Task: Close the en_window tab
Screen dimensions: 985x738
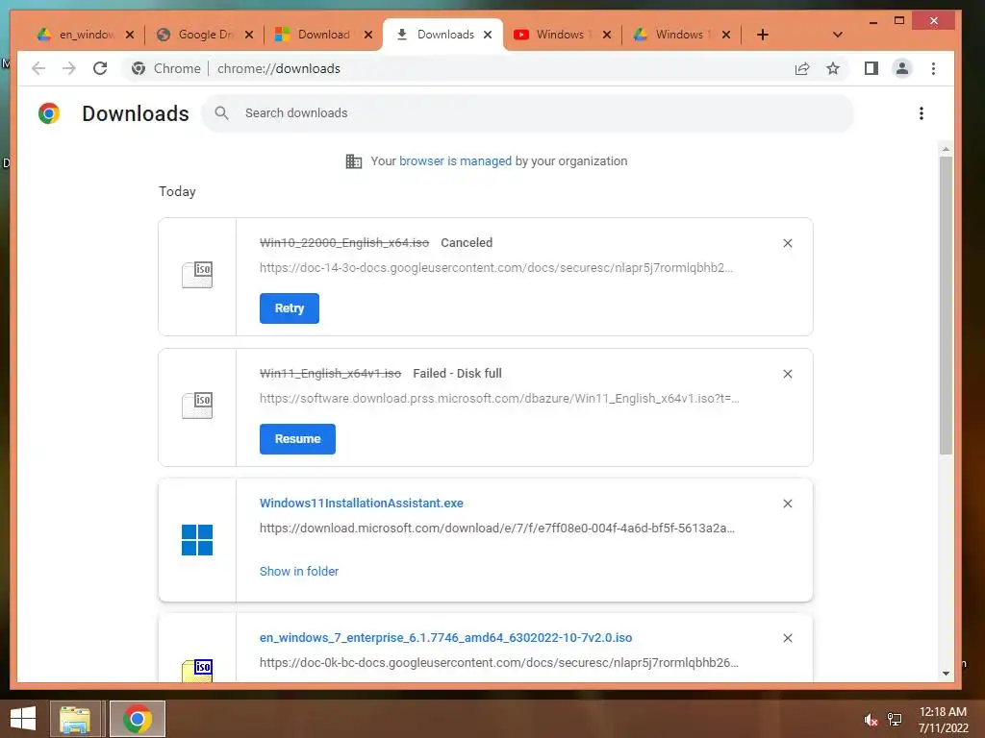Action: 130,35
